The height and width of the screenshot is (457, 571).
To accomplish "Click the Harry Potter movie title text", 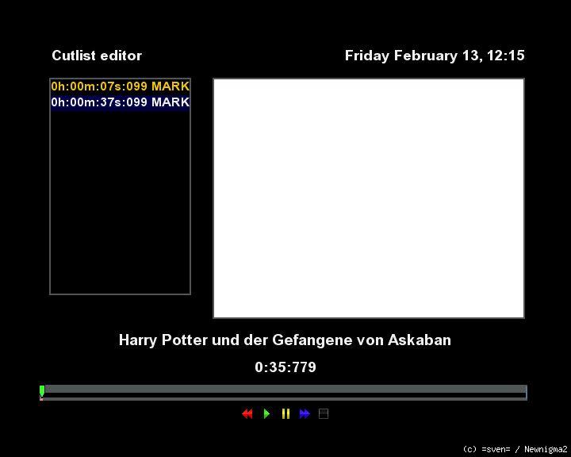I will (x=285, y=340).
